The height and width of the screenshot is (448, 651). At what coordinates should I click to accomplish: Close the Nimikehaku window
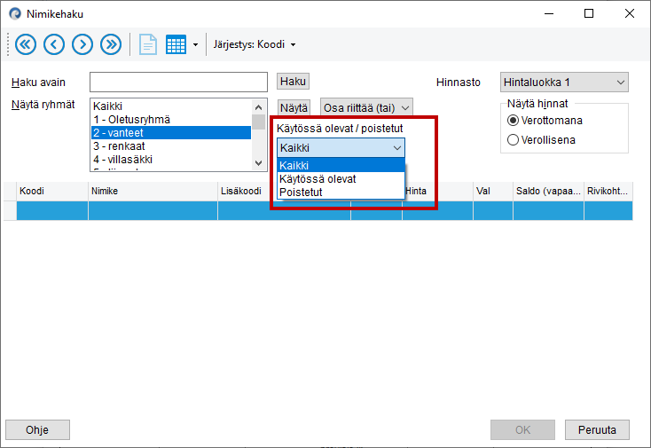630,13
